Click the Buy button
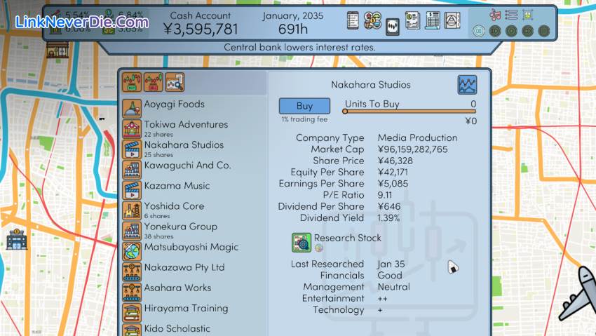 coord(304,106)
